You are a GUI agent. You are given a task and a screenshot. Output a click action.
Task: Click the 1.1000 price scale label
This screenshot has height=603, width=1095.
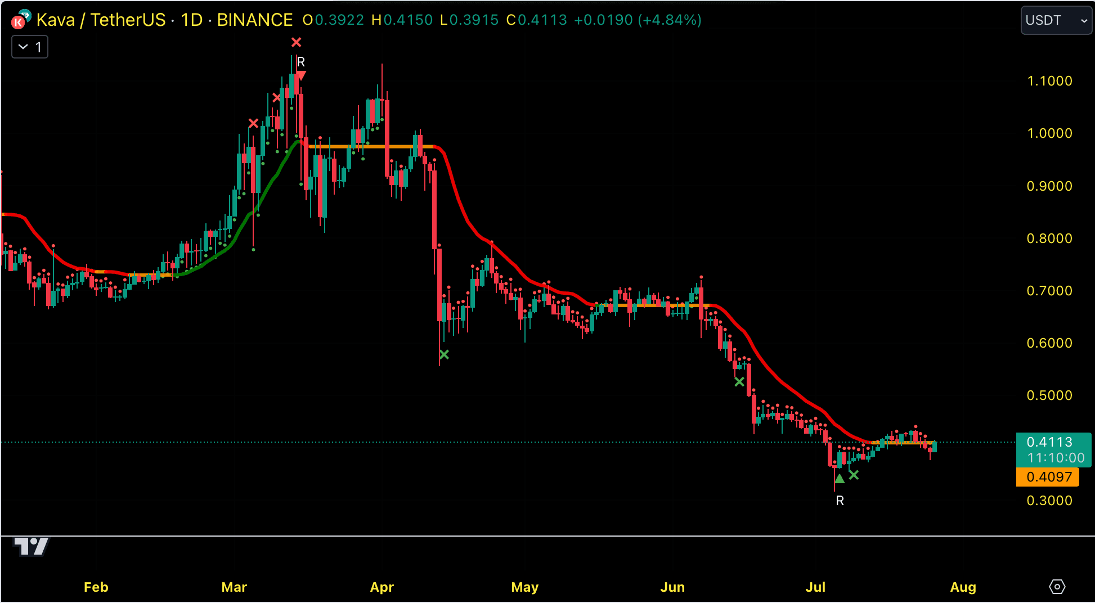pyautogui.click(x=1049, y=81)
